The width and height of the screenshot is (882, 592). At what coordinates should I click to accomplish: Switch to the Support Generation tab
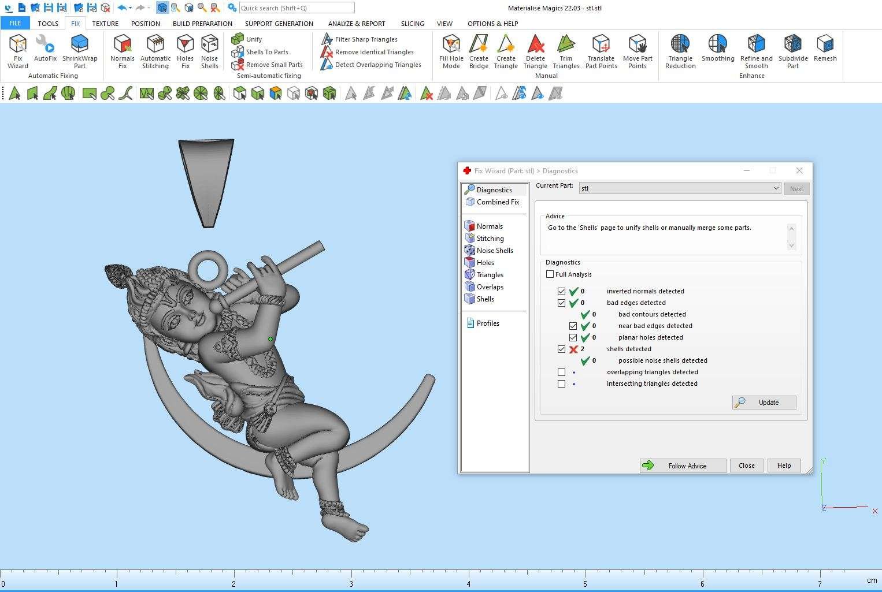[279, 24]
